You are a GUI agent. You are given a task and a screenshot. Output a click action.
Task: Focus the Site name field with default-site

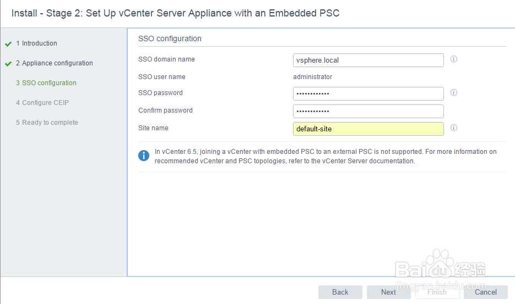click(x=368, y=129)
